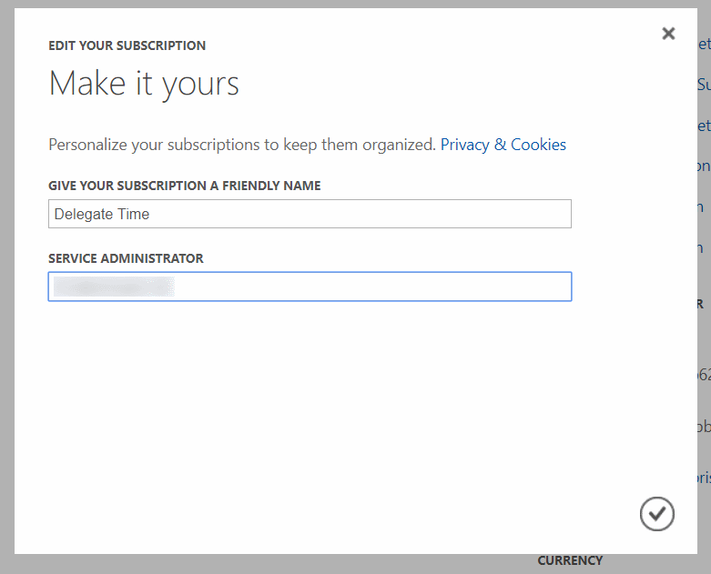Click 'Give your subscription a friendly name' label
Viewport: 711px width, 574px height.
pyautogui.click(x=184, y=186)
